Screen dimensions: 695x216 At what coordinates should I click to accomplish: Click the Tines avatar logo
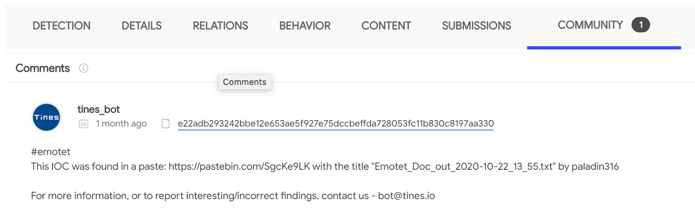(46, 117)
